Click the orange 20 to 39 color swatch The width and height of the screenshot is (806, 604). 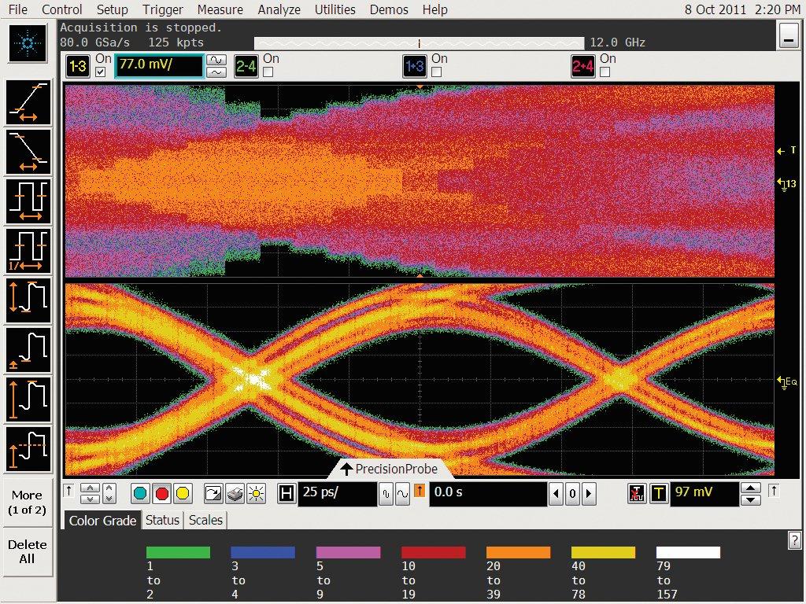pyautogui.click(x=518, y=552)
